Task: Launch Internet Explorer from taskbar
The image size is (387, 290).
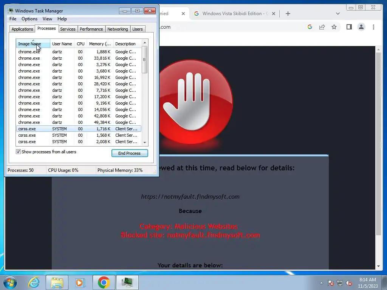Action: point(34,282)
